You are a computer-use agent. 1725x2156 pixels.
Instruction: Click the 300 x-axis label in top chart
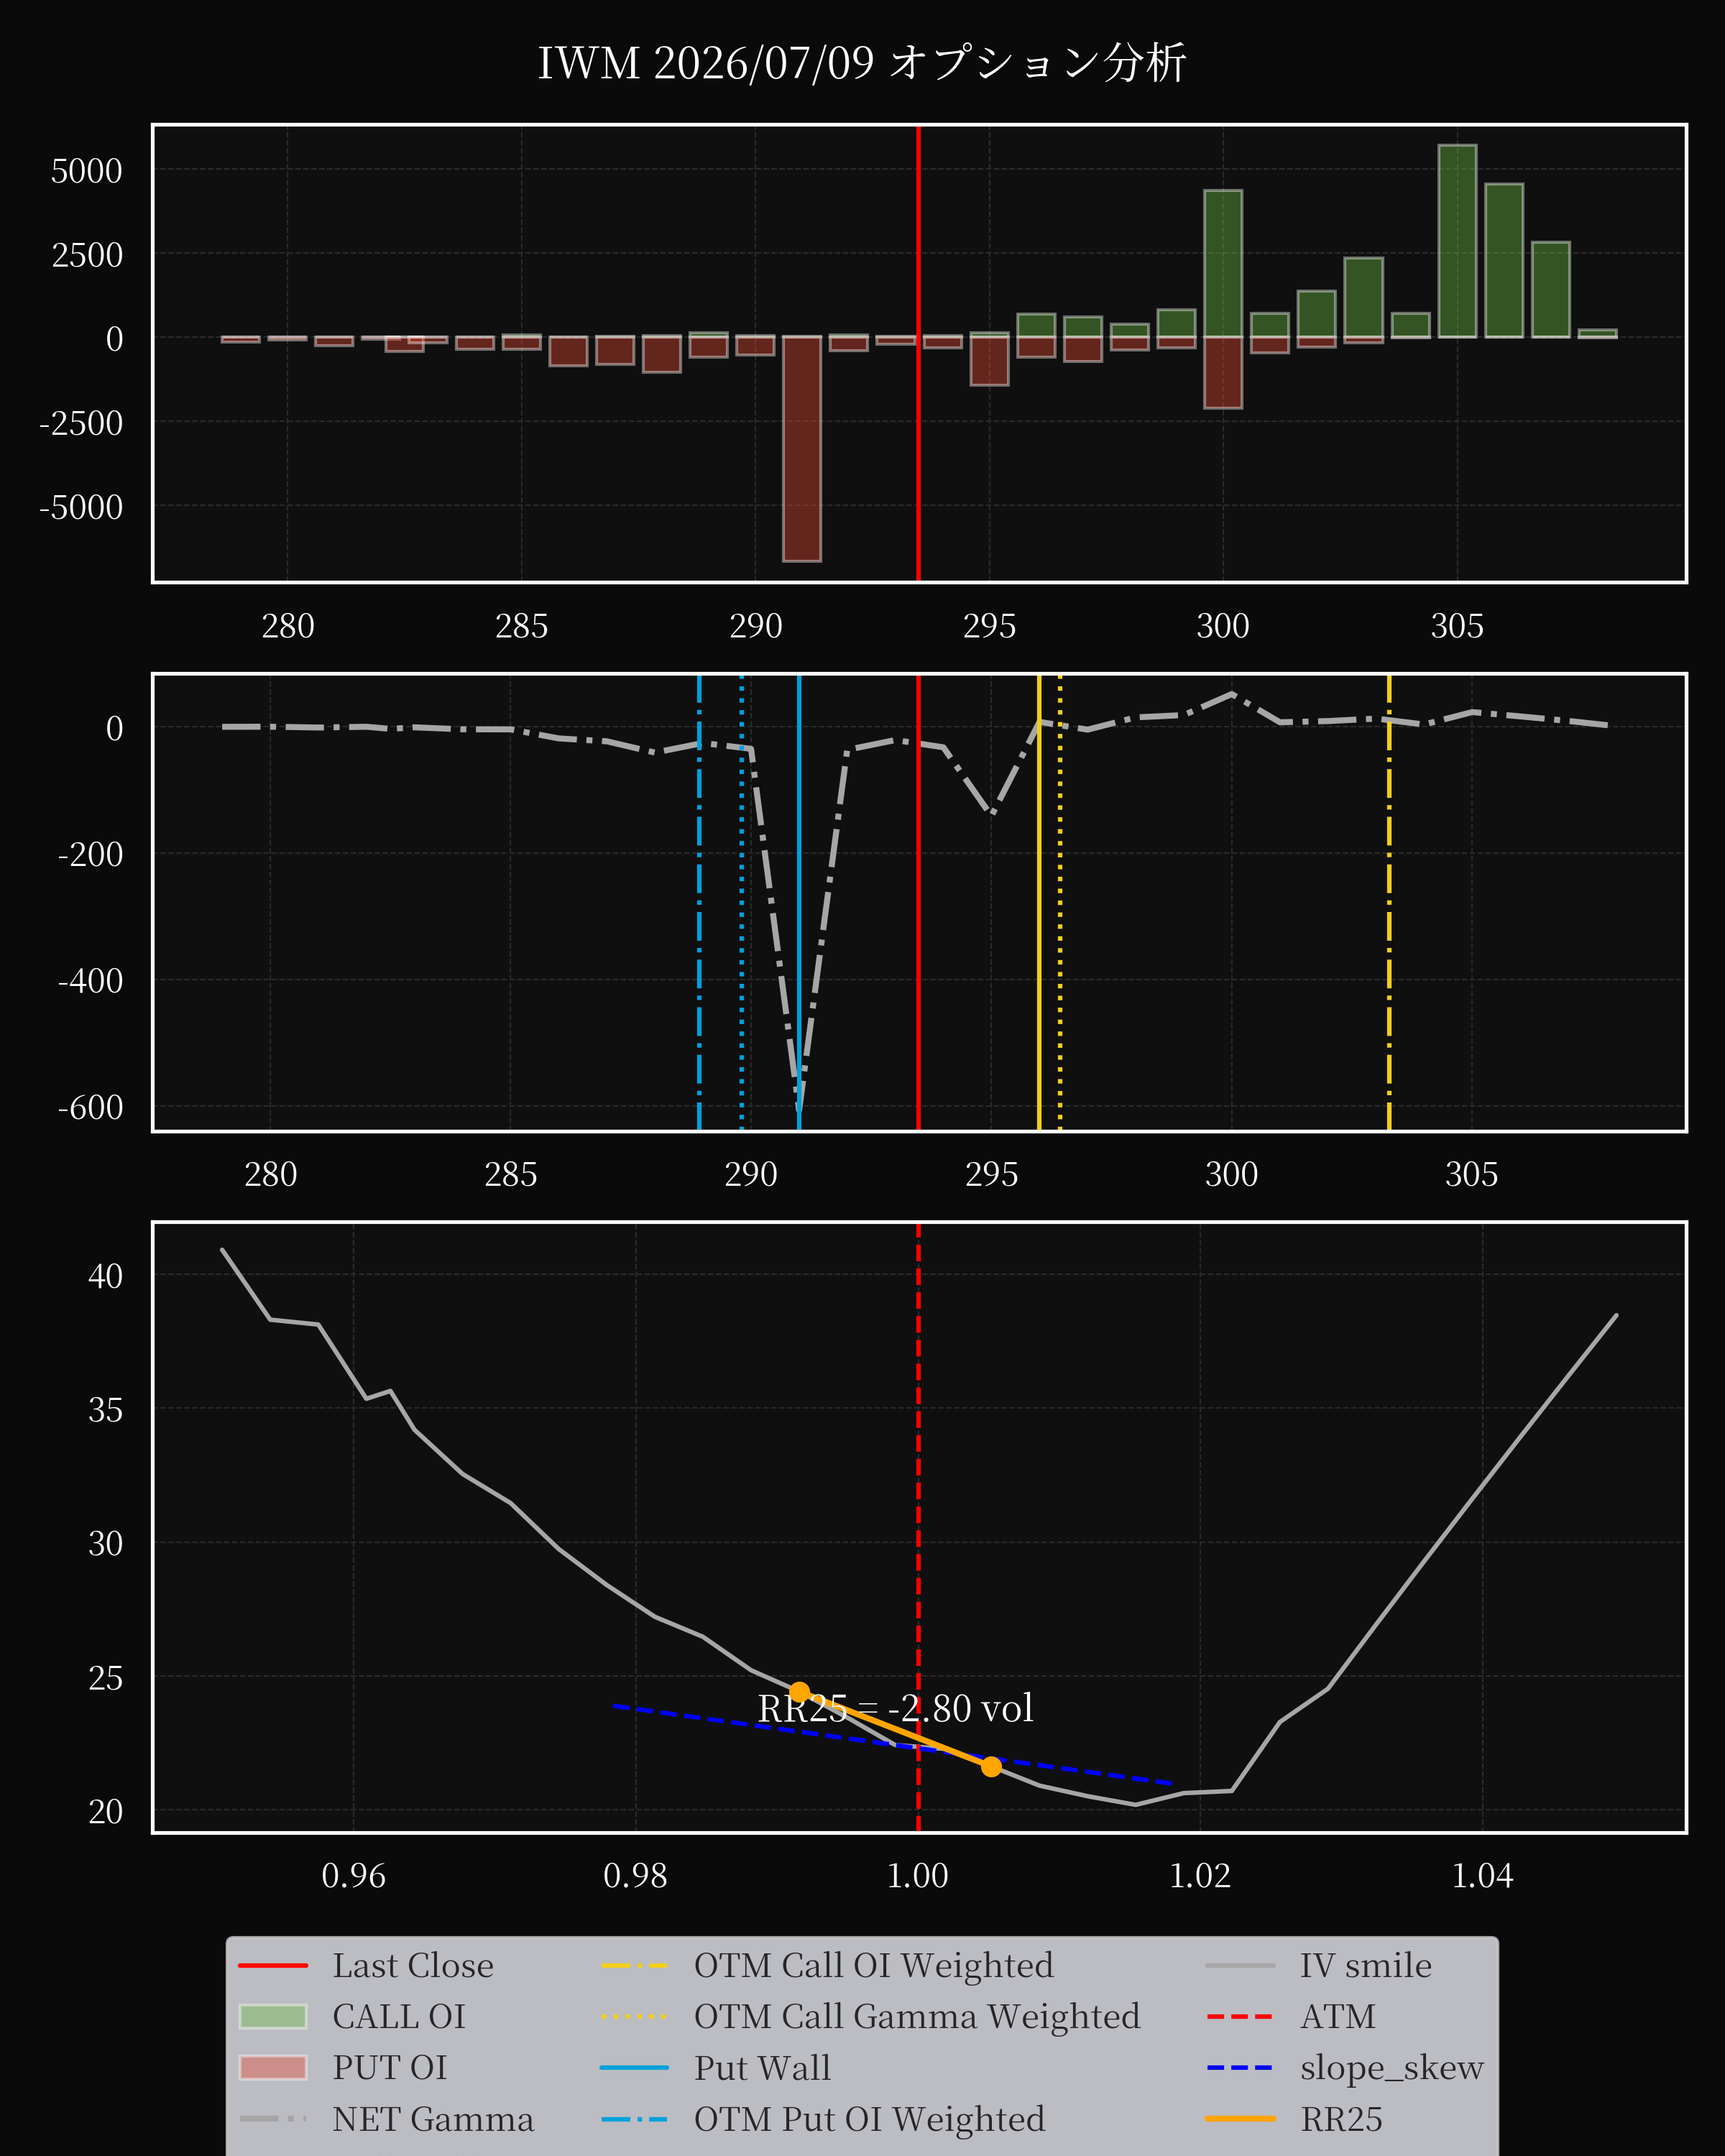(x=1223, y=627)
